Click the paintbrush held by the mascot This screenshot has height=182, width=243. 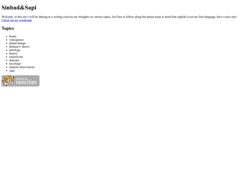coord(13,80)
